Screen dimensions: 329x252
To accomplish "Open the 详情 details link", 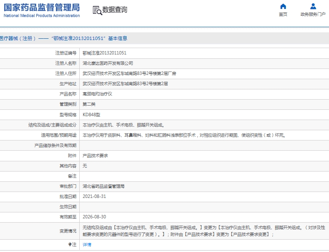I will pyautogui.click(x=87, y=244).
